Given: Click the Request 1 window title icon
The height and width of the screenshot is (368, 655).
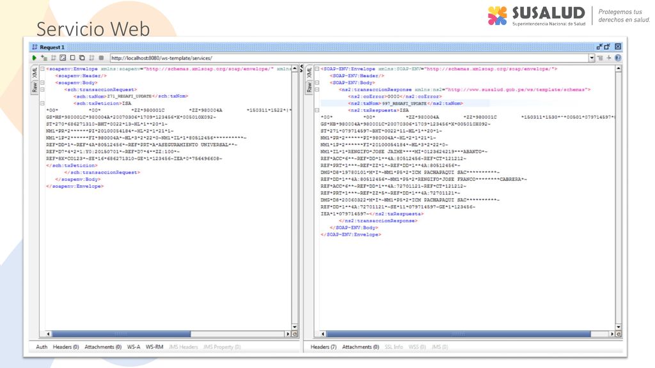Looking at the screenshot, I should tap(35, 47).
